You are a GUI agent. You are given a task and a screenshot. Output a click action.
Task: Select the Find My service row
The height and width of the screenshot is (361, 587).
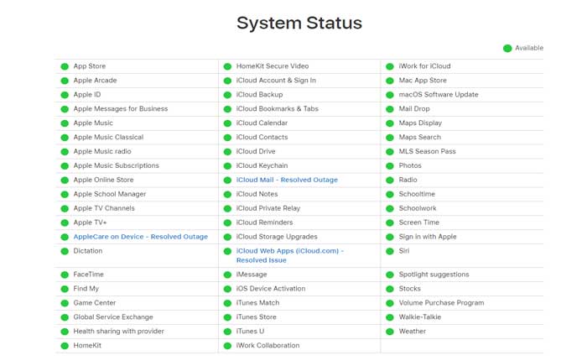(x=86, y=289)
